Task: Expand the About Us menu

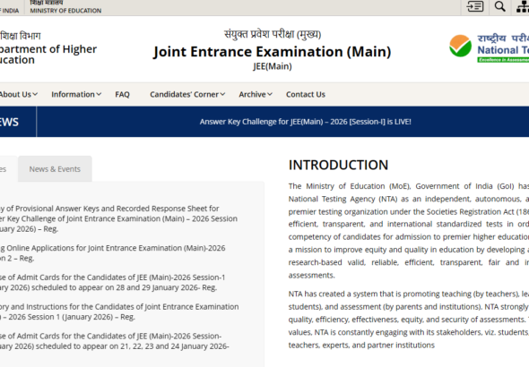Action: pyautogui.click(x=18, y=94)
